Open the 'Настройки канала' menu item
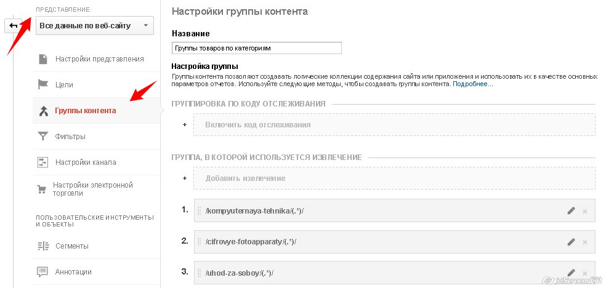606x288 pixels. pos(85,162)
